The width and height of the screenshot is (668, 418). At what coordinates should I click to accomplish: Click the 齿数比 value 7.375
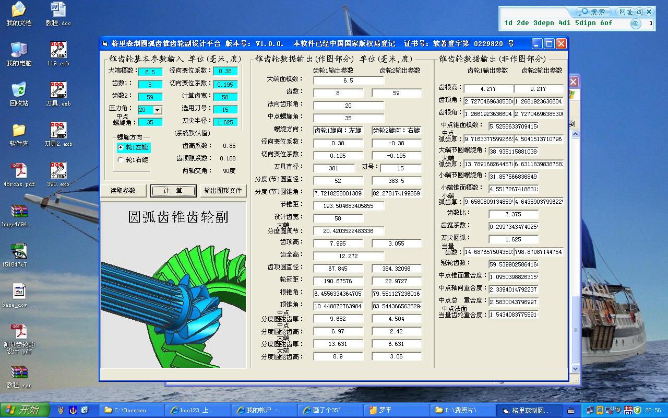click(x=514, y=214)
